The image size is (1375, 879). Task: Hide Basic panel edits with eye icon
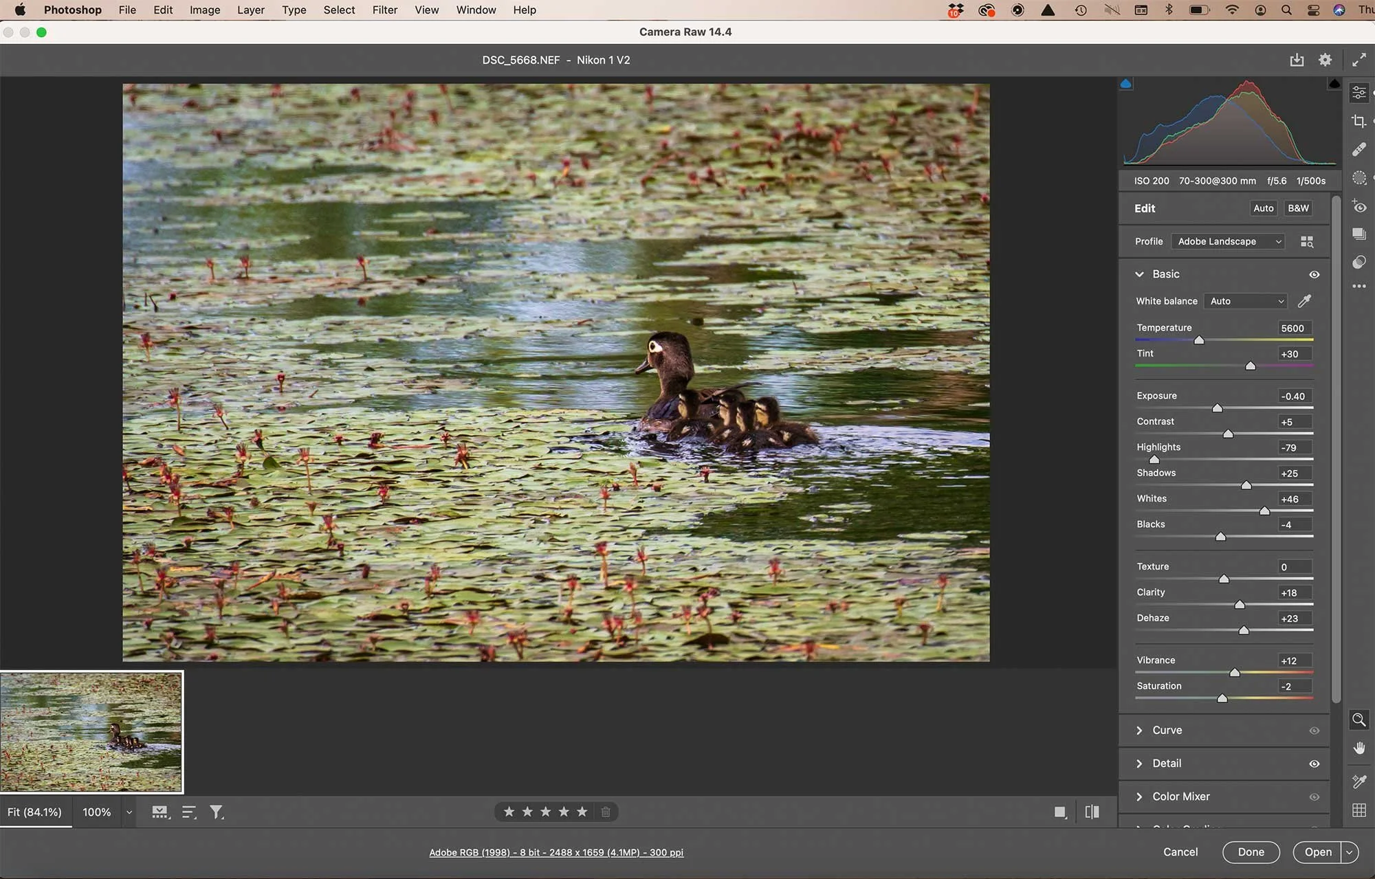point(1314,274)
